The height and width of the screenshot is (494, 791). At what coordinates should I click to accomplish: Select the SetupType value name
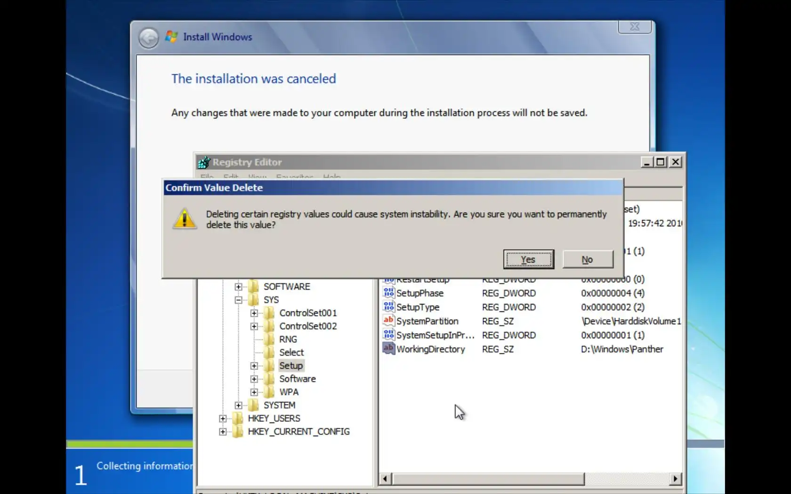pos(418,307)
